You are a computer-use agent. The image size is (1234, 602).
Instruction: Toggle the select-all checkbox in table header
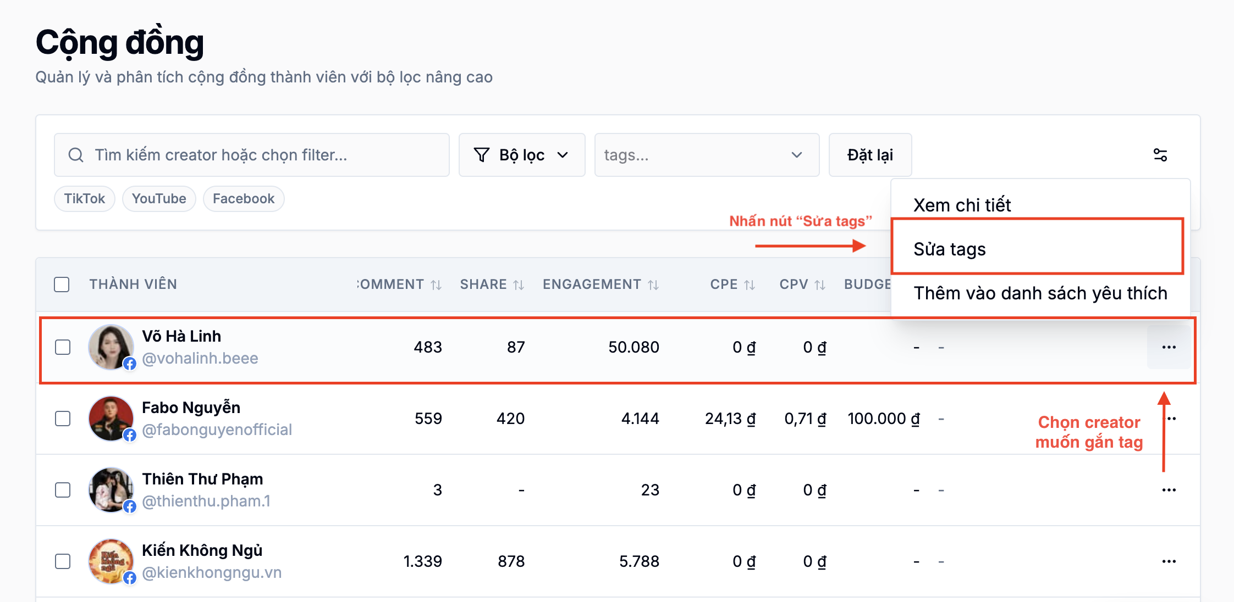tap(62, 285)
